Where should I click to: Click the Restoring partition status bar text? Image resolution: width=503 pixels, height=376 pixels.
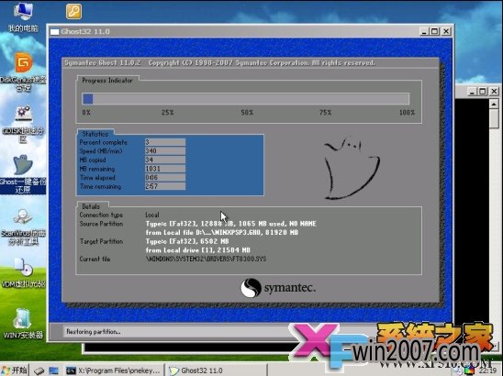(x=94, y=332)
